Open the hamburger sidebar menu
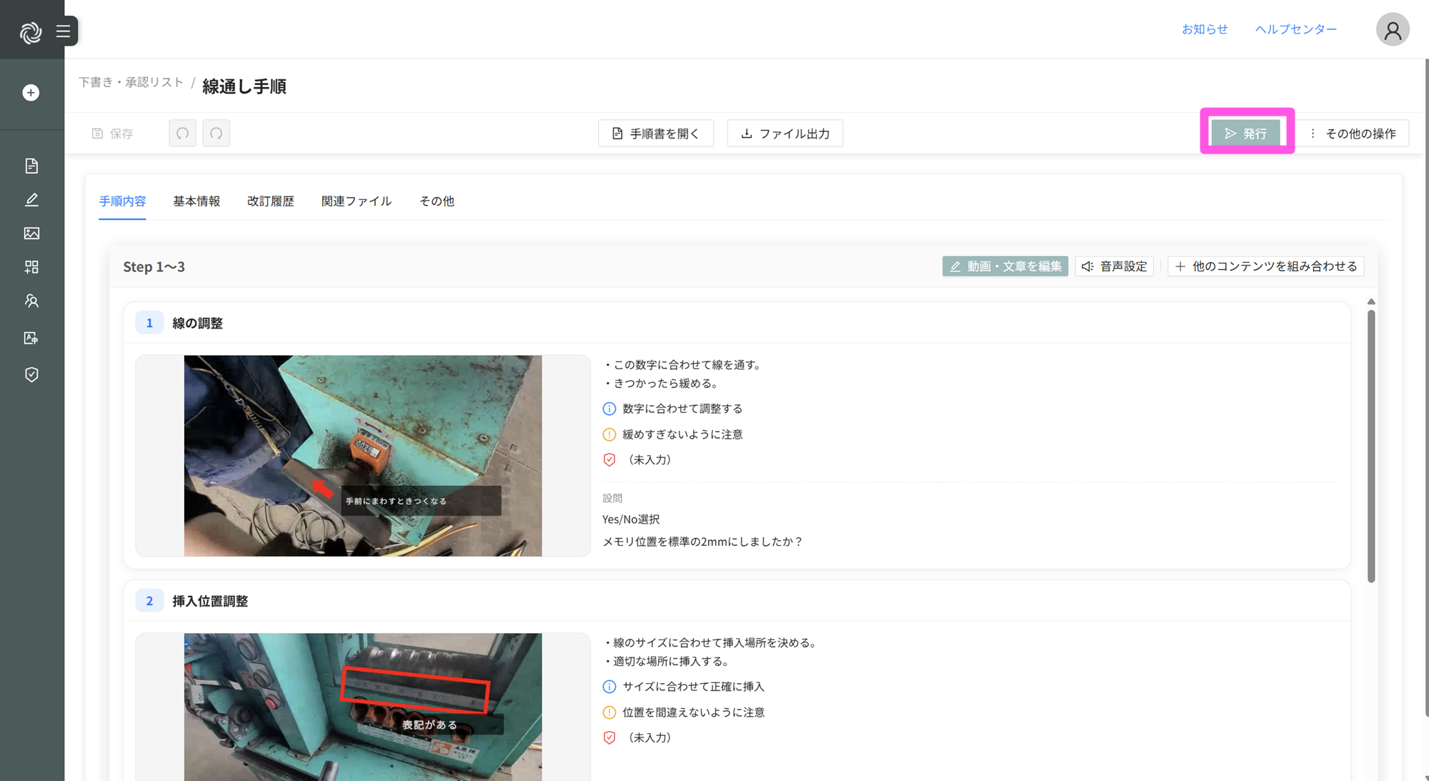1429x781 pixels. [64, 31]
